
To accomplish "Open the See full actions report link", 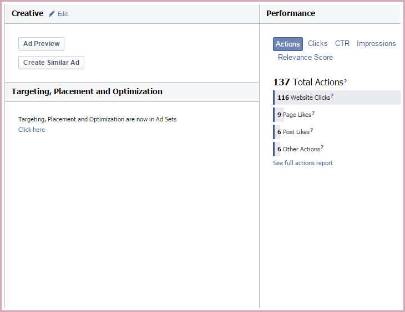I will click(x=303, y=163).
